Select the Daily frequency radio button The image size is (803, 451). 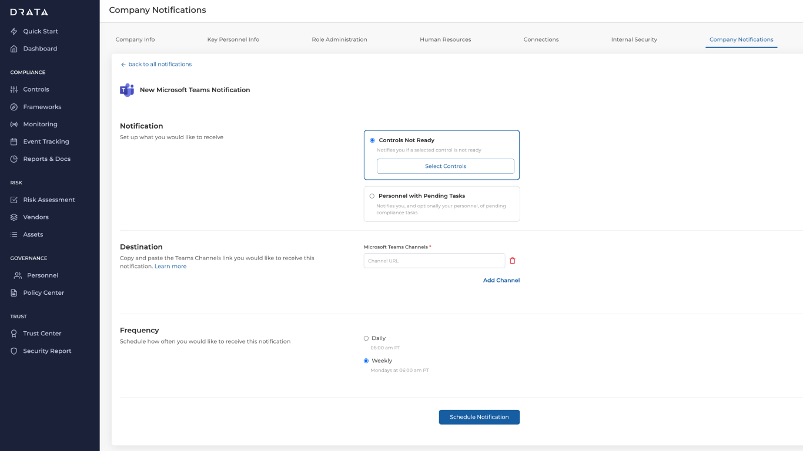(x=366, y=338)
